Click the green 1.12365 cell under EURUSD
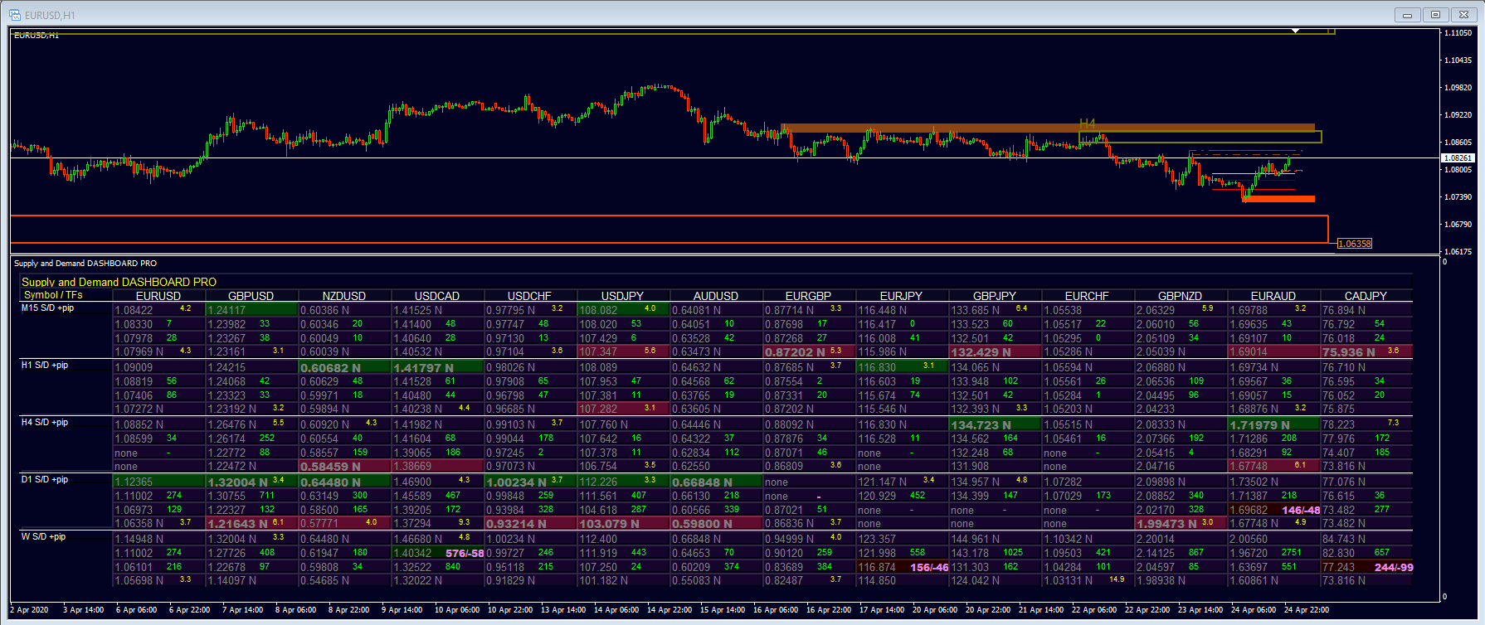1485x625 pixels. [x=158, y=482]
